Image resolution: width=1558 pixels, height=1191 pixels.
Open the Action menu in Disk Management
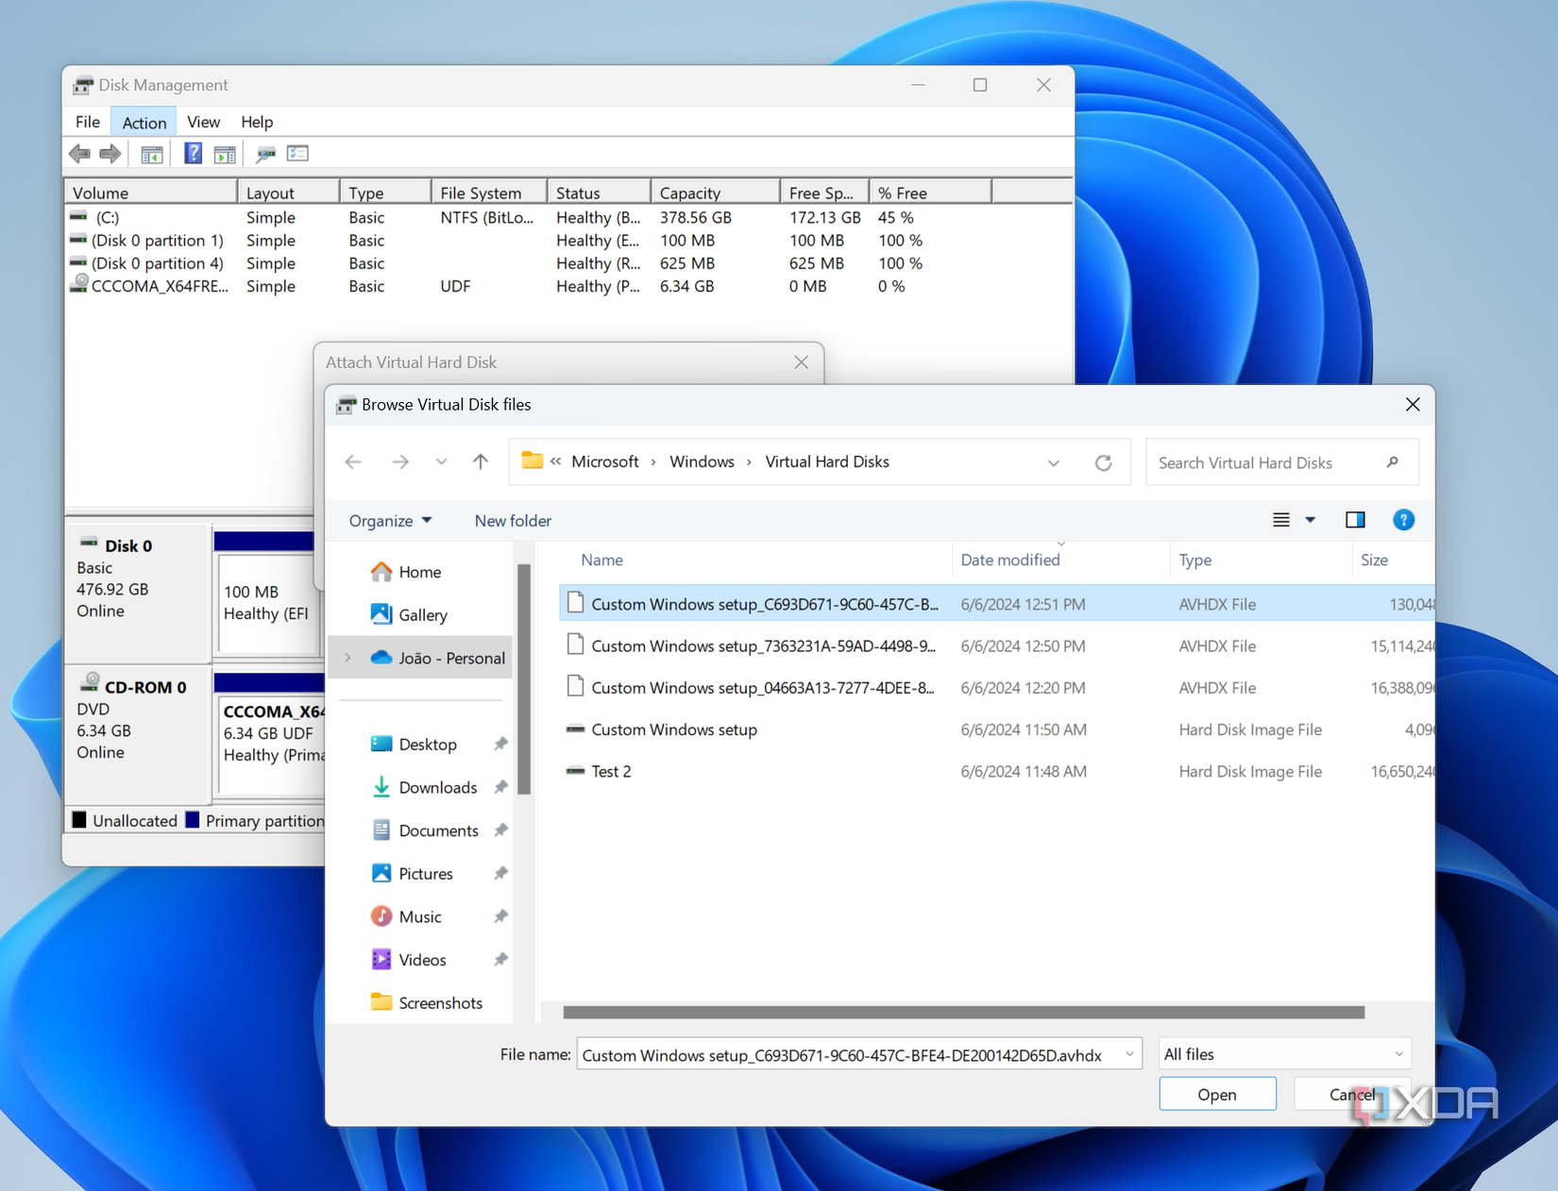[x=144, y=123]
